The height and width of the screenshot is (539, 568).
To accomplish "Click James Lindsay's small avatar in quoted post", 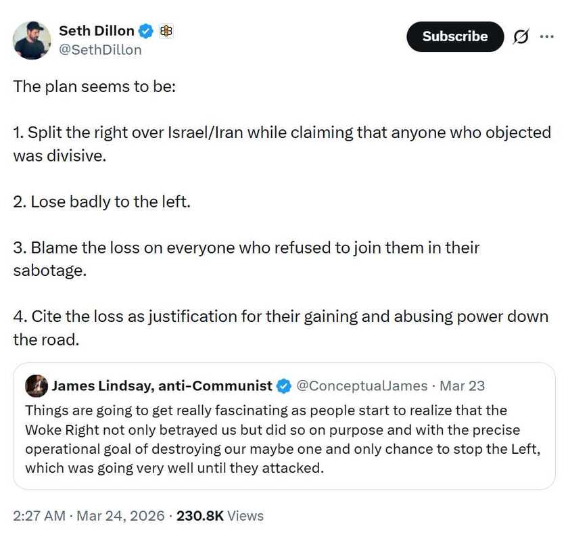I will 36,386.
